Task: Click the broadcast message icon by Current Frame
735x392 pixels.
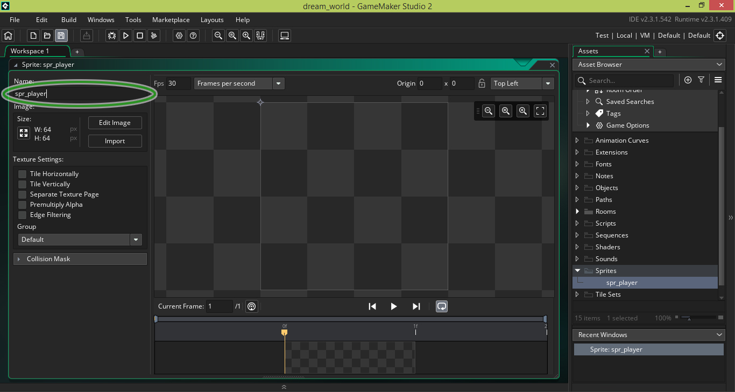Action: 251,306
